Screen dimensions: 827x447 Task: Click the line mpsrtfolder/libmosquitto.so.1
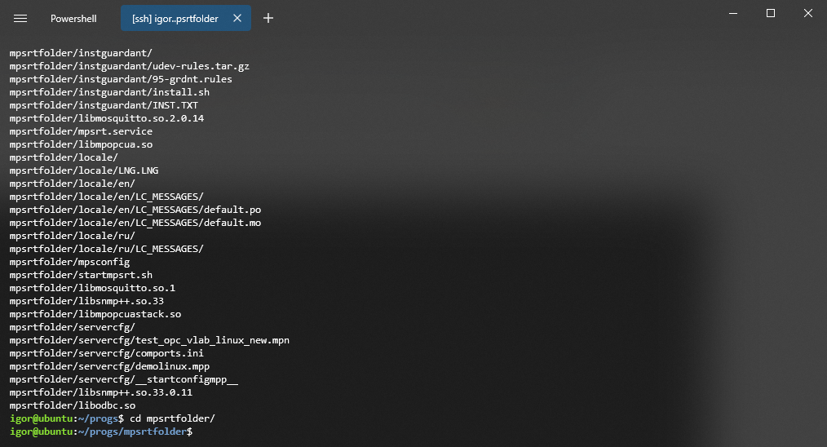(92, 288)
